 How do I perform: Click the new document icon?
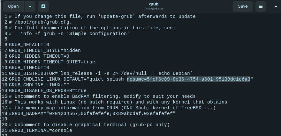(x=43, y=6)
